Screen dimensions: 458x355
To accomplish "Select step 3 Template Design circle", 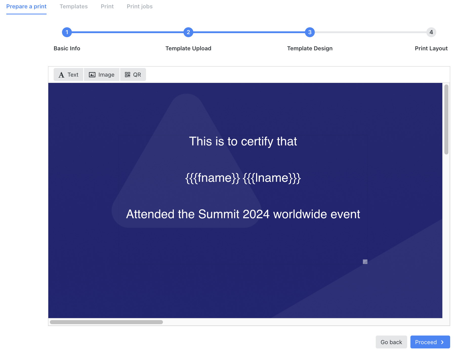I will click(x=310, y=32).
